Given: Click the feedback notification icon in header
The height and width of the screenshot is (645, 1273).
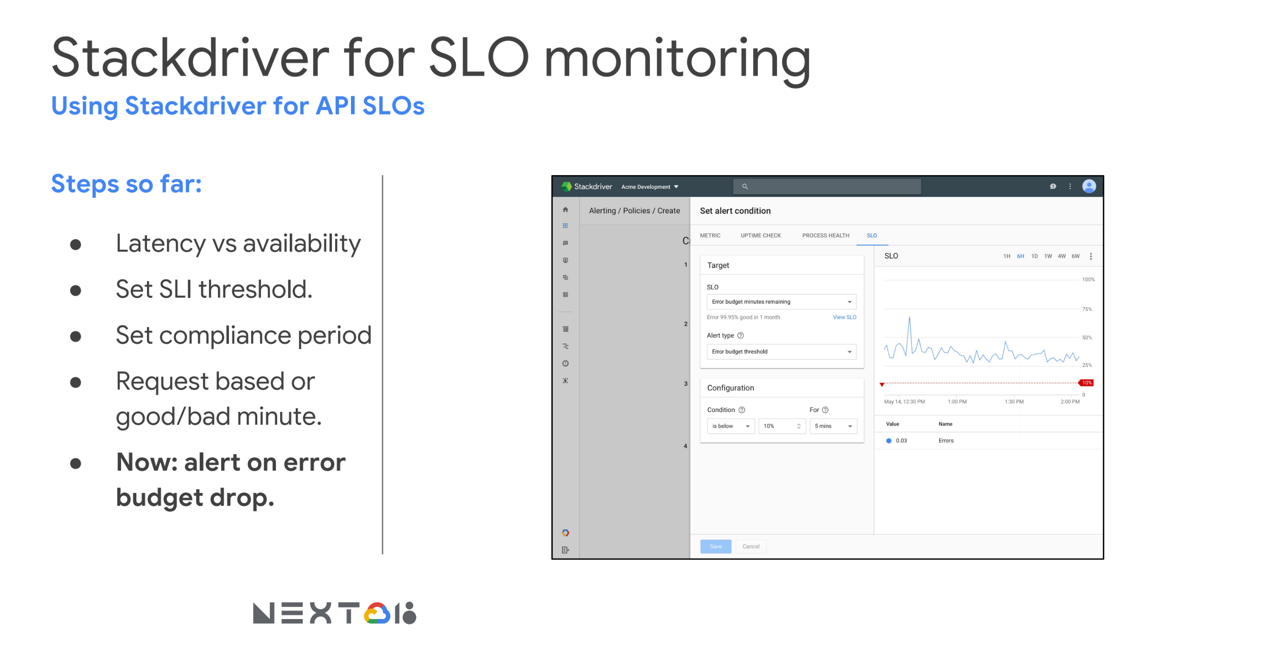Looking at the screenshot, I should (x=1053, y=186).
